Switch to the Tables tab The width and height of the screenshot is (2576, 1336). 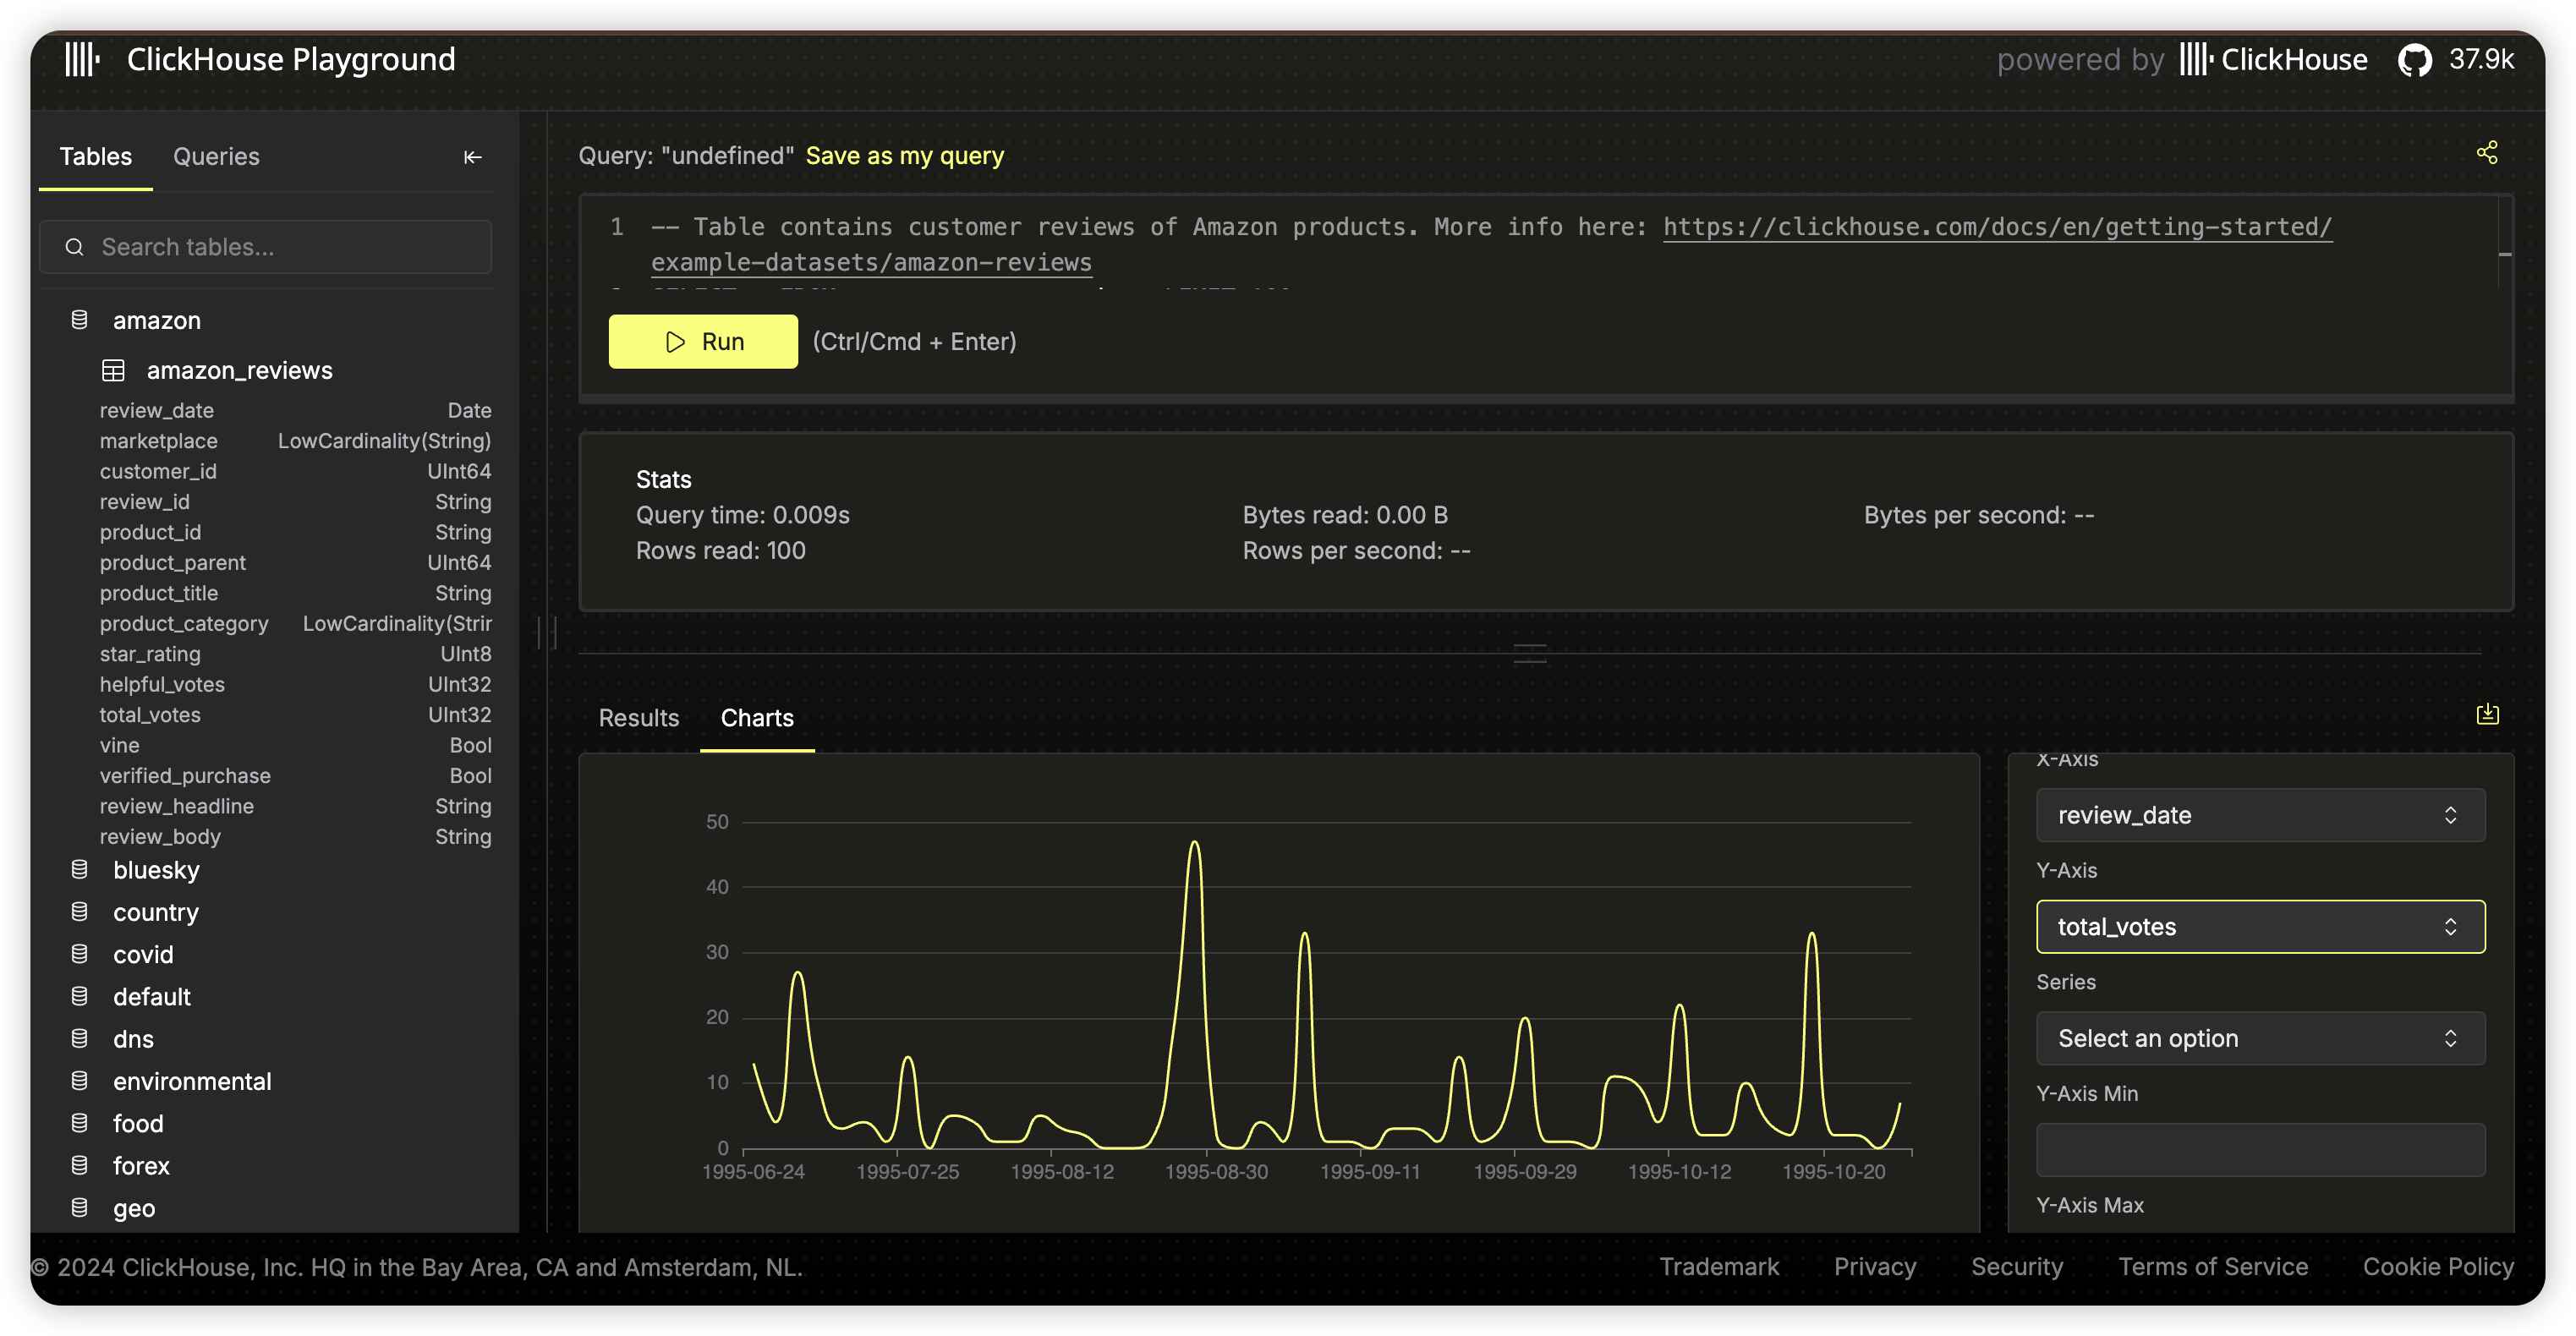click(x=95, y=157)
